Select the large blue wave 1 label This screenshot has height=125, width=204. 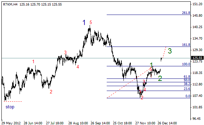(84, 23)
